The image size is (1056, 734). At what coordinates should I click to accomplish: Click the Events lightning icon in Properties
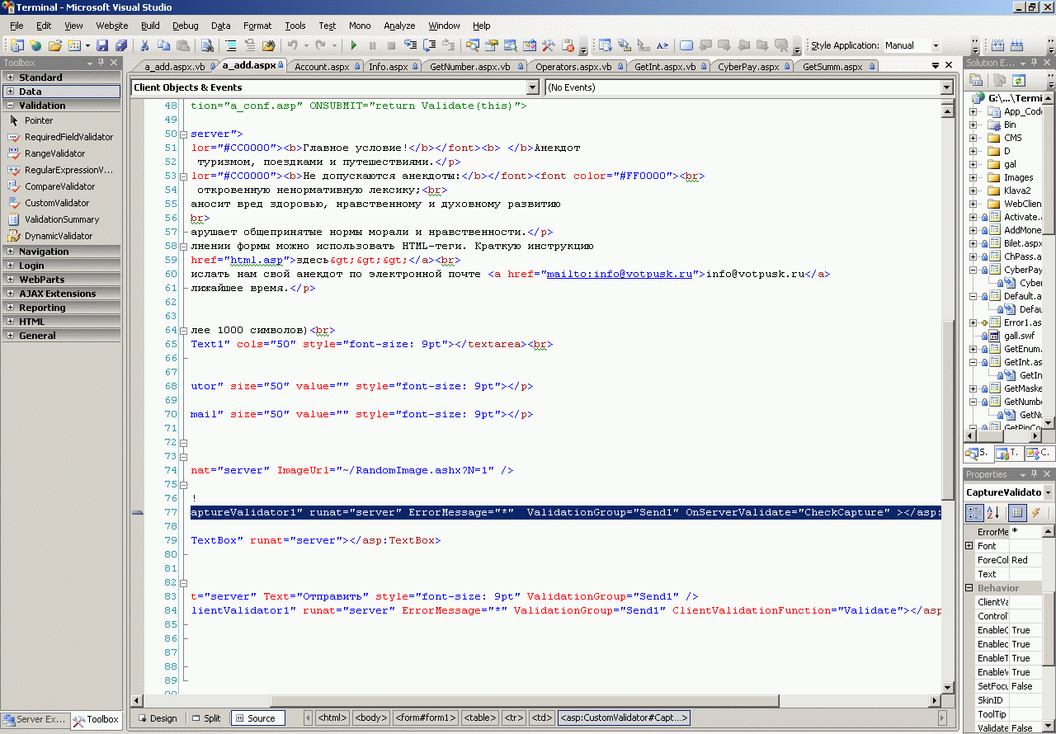[x=1035, y=513]
